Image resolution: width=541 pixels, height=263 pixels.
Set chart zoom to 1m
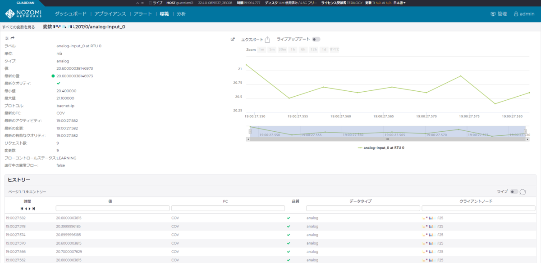pos(261,49)
